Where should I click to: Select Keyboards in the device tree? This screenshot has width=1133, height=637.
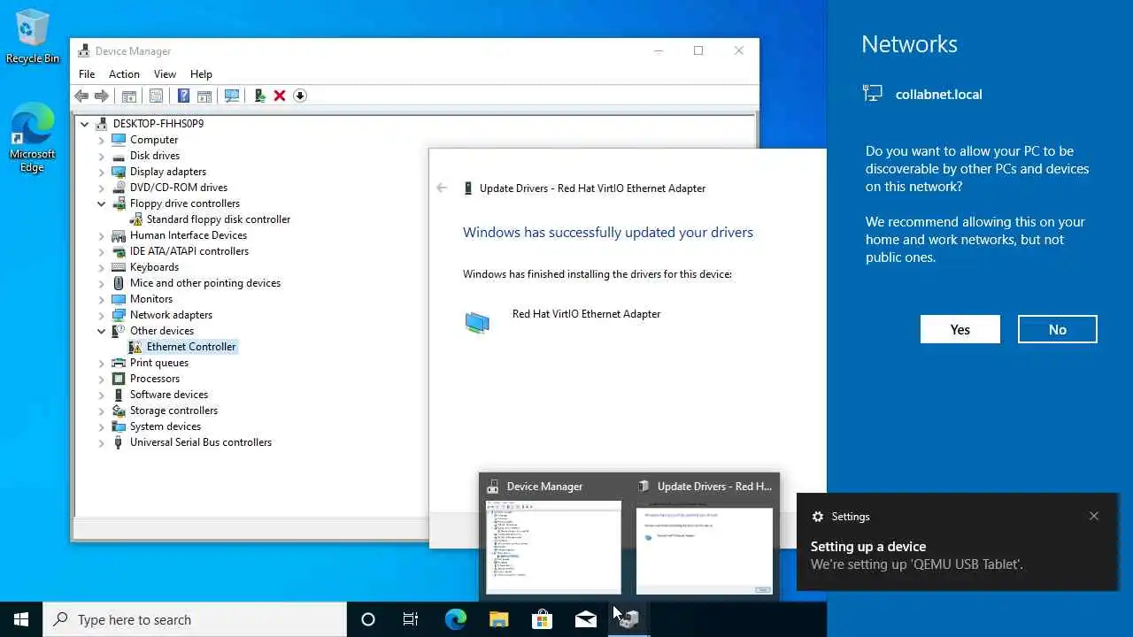click(154, 267)
